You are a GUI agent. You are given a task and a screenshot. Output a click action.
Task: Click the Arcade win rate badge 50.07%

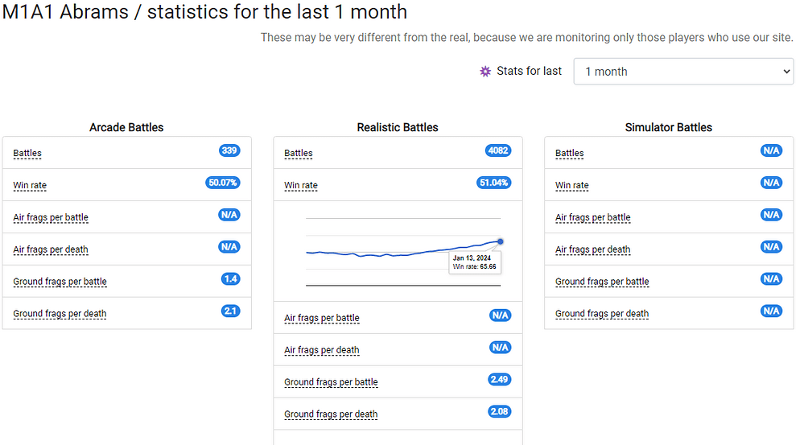(223, 183)
